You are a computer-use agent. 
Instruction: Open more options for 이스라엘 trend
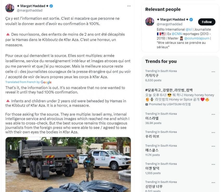click(213, 114)
